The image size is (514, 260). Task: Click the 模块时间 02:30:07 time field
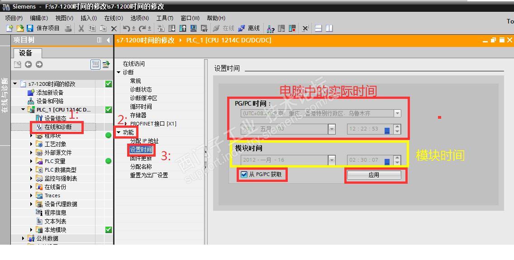[371, 160]
